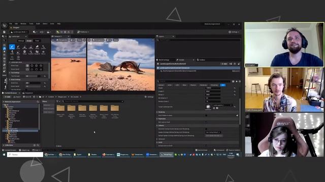
Task: Choose the smooth Brush Falloff option
Action: (x=27, y=69)
